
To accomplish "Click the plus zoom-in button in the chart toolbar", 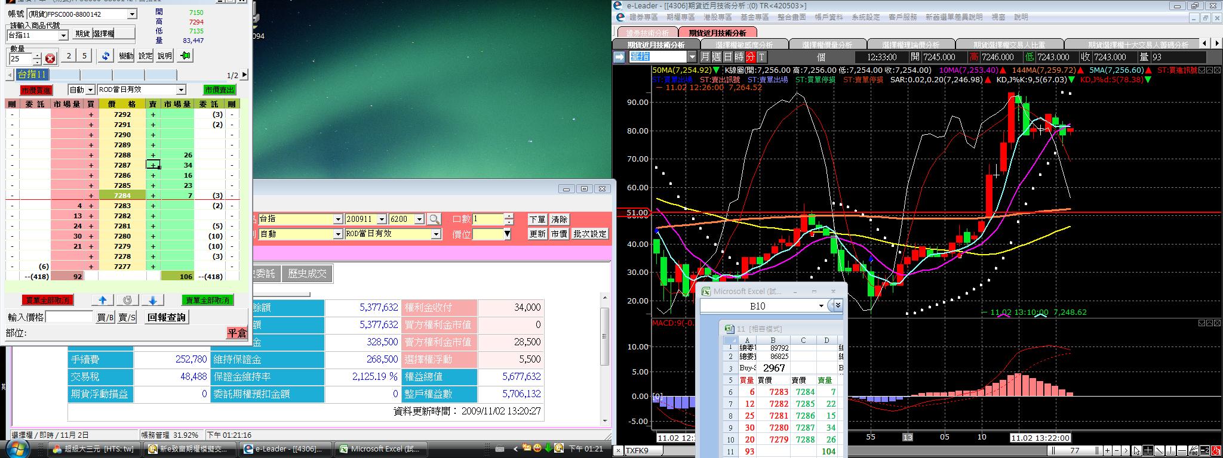I will 1108,451.
